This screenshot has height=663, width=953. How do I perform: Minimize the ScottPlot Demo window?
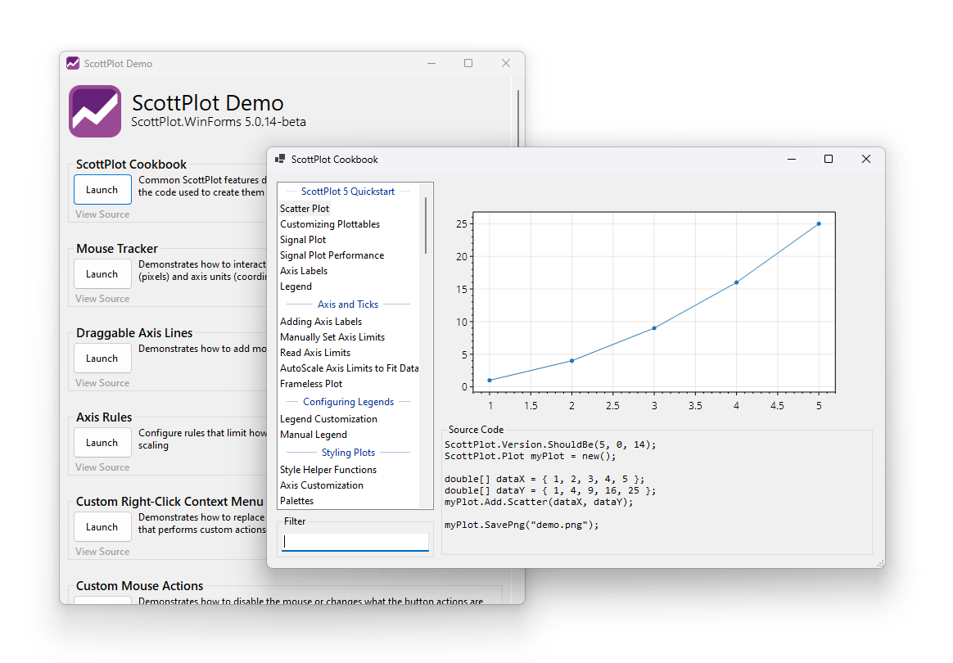431,63
